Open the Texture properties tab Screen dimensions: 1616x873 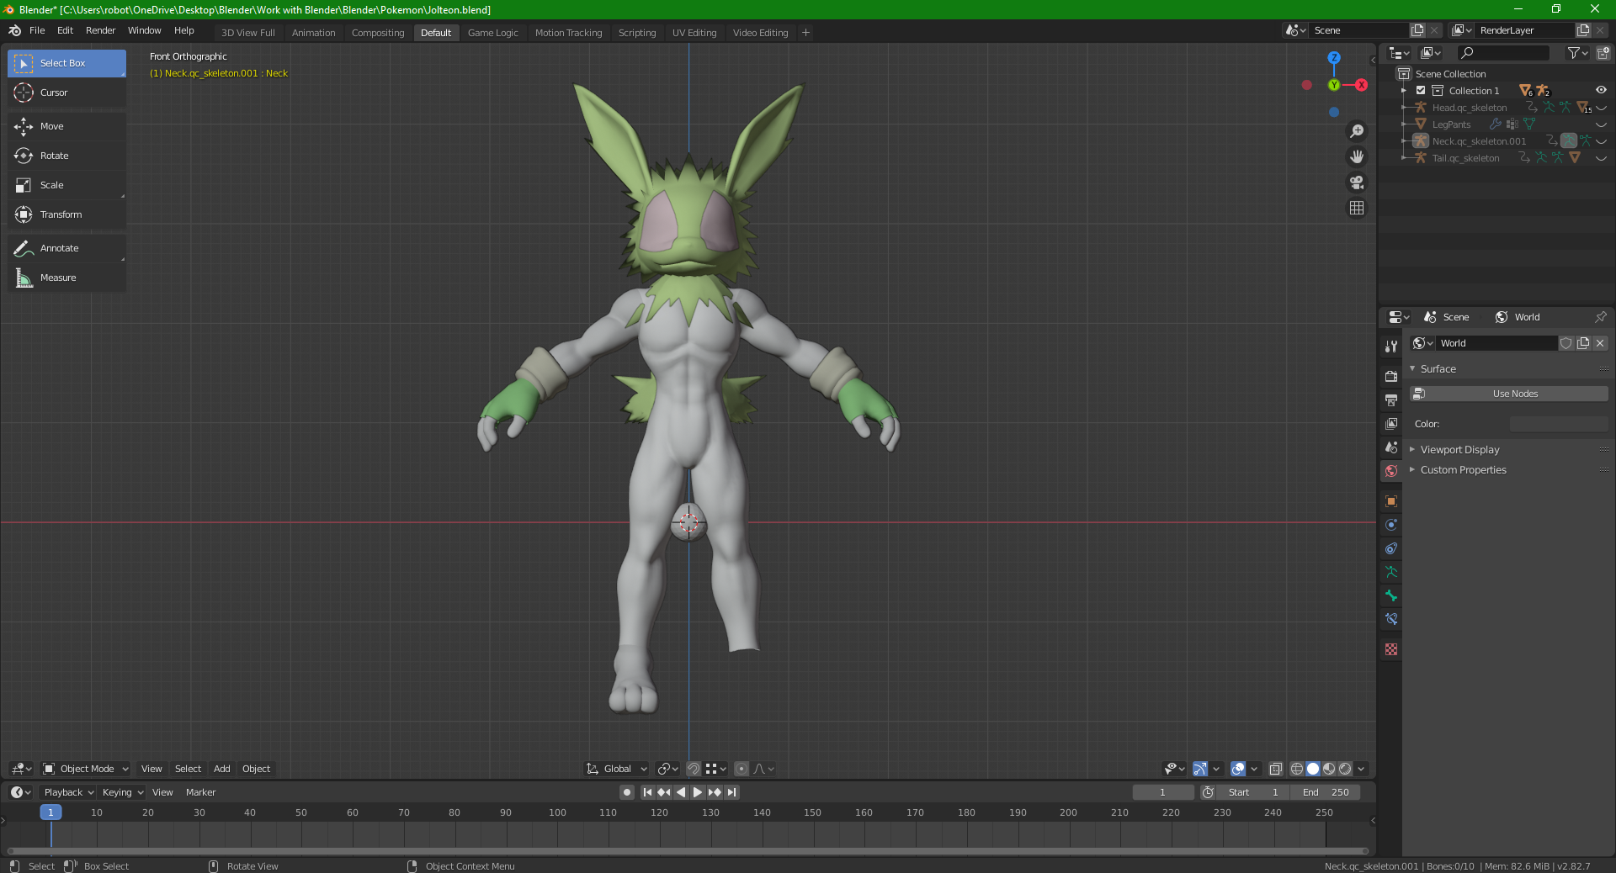coord(1391,648)
